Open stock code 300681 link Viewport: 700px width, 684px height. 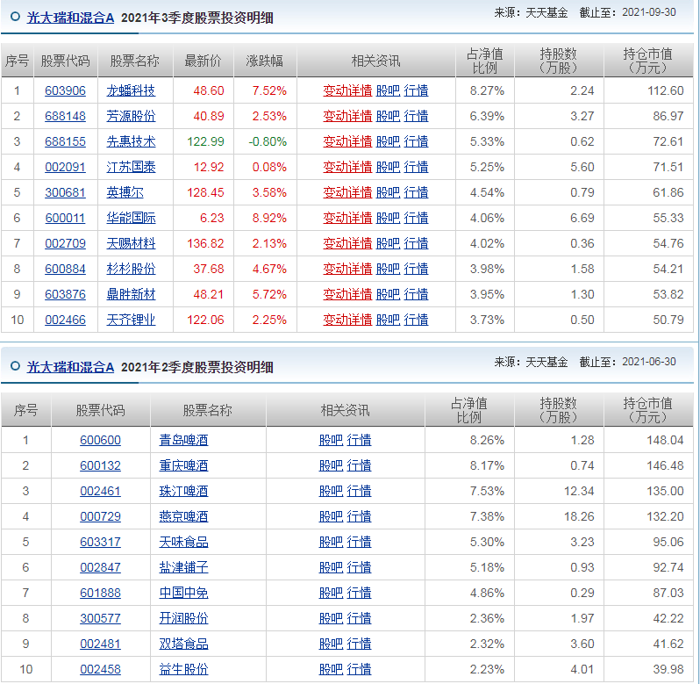tap(65, 192)
